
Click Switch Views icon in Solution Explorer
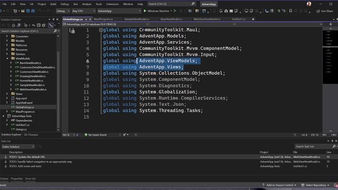pyautogui.click(x=19, y=25)
